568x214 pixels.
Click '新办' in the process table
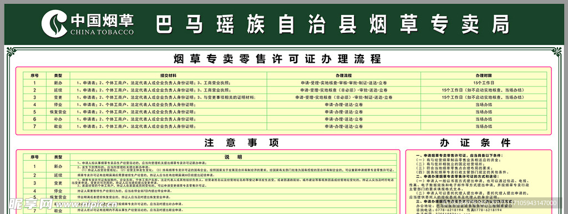pyautogui.click(x=58, y=83)
